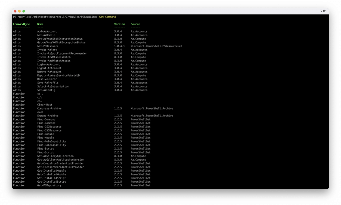Click the Function type in Clear-Host row

[19, 105]
